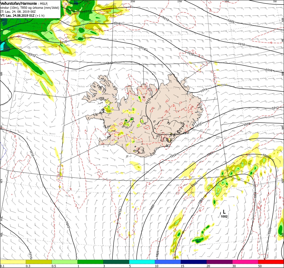Click the '1020' isobar label
The height and width of the screenshot is (268, 284).
tap(231, 21)
